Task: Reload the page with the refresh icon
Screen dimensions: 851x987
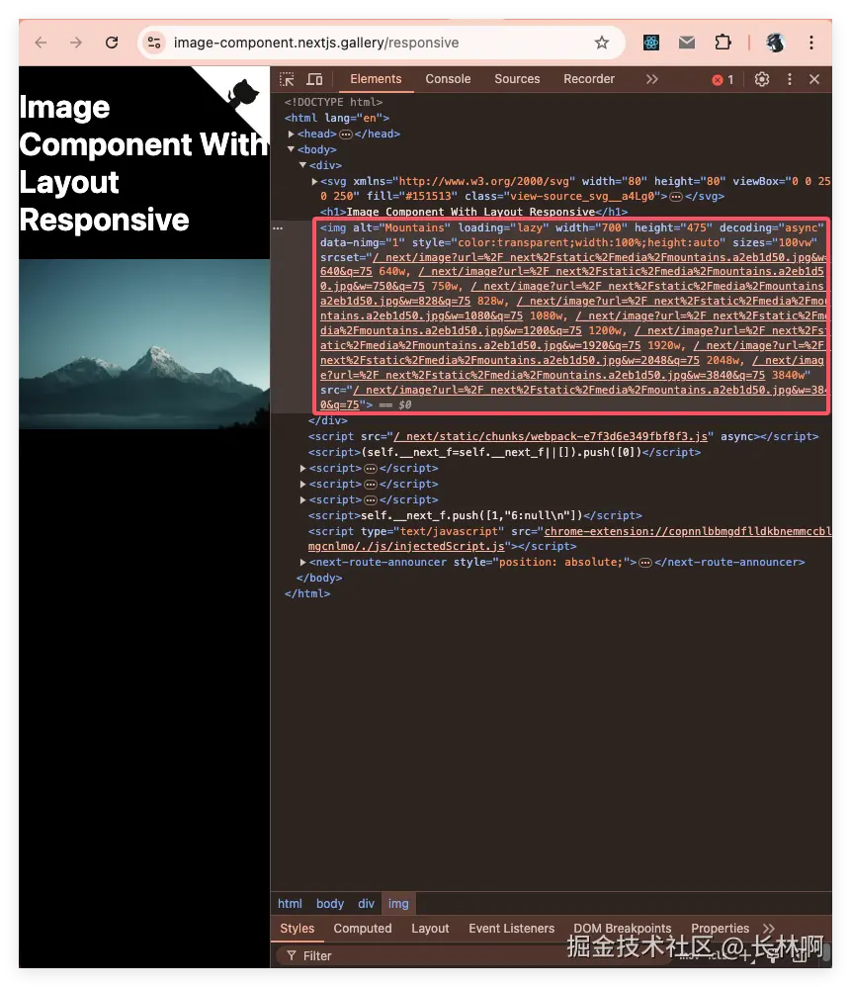Action: [112, 43]
